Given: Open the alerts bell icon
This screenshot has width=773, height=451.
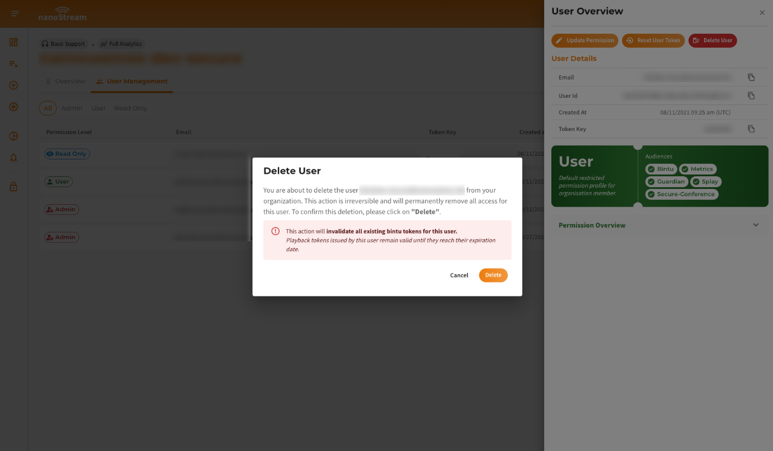Looking at the screenshot, I should (x=13, y=158).
